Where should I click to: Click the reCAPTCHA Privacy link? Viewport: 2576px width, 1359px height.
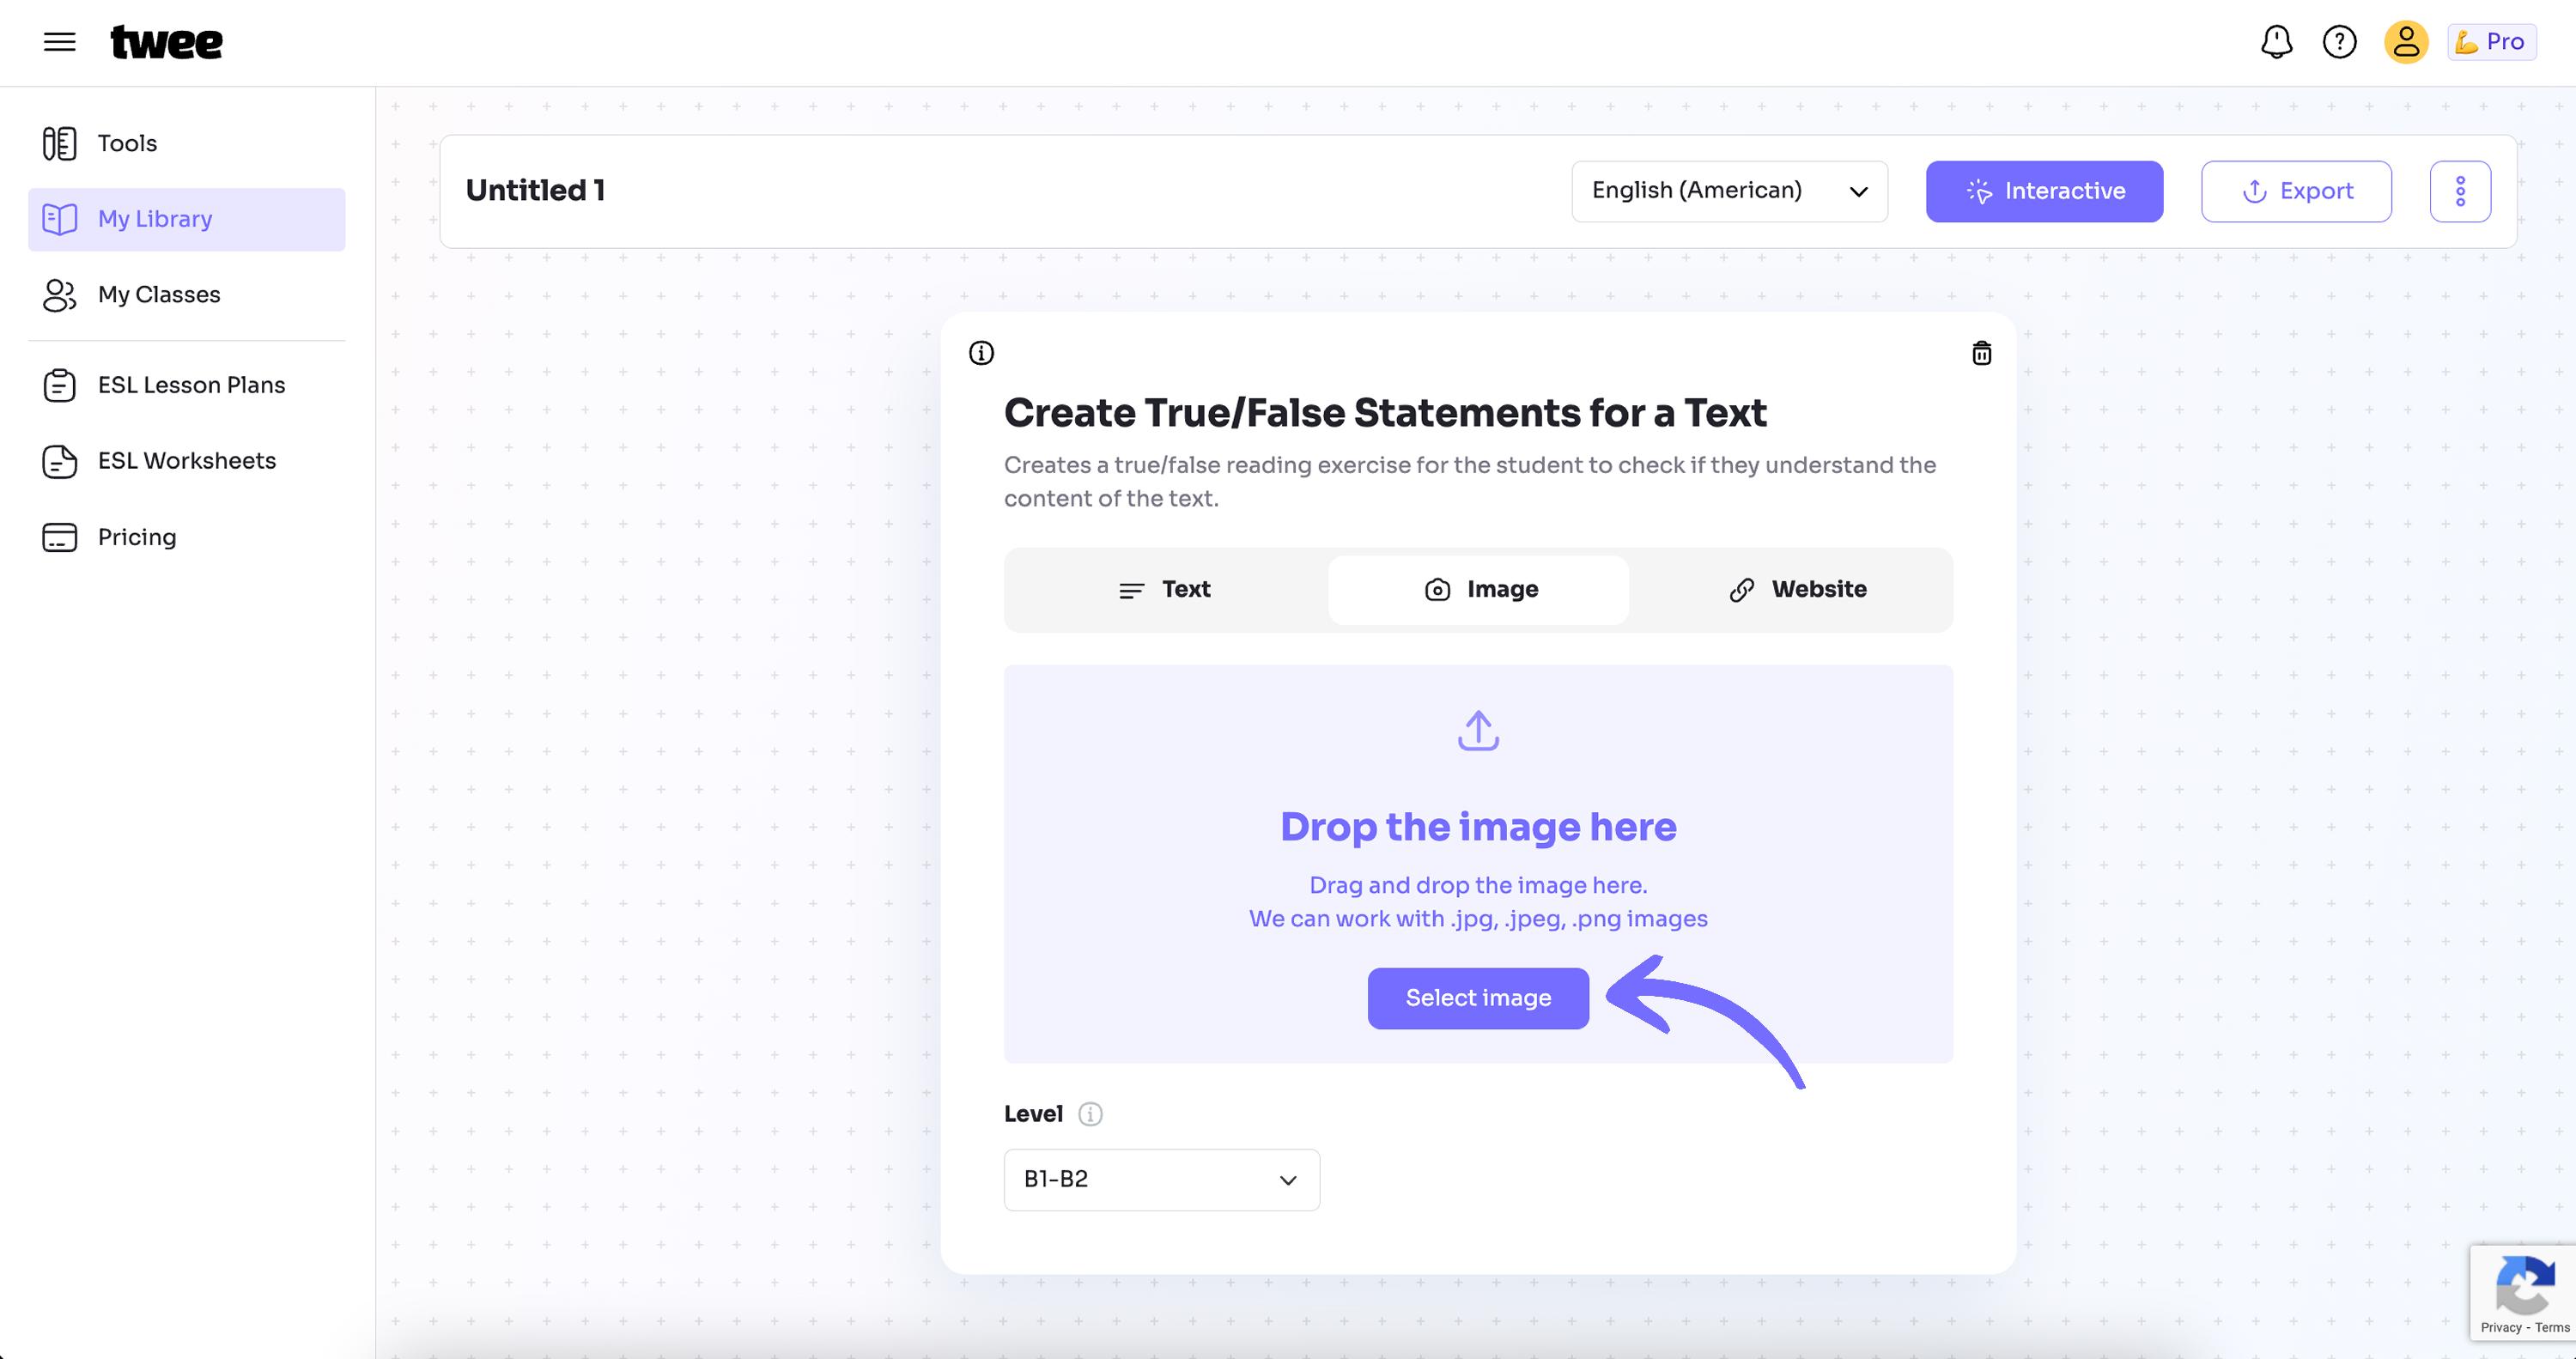tap(2501, 1328)
